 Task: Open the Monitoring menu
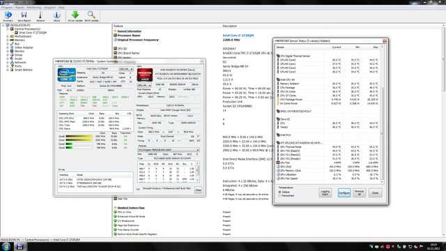34,8
